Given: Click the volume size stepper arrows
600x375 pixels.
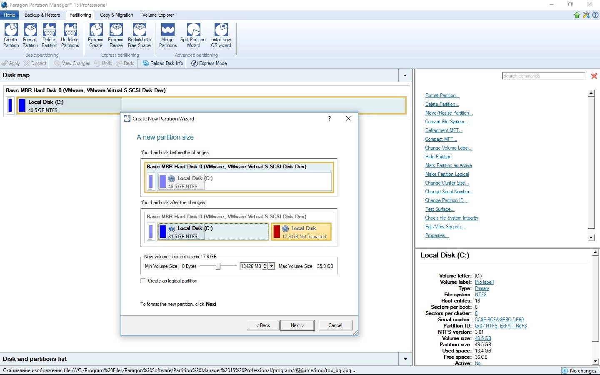Looking at the screenshot, I should [x=265, y=266].
